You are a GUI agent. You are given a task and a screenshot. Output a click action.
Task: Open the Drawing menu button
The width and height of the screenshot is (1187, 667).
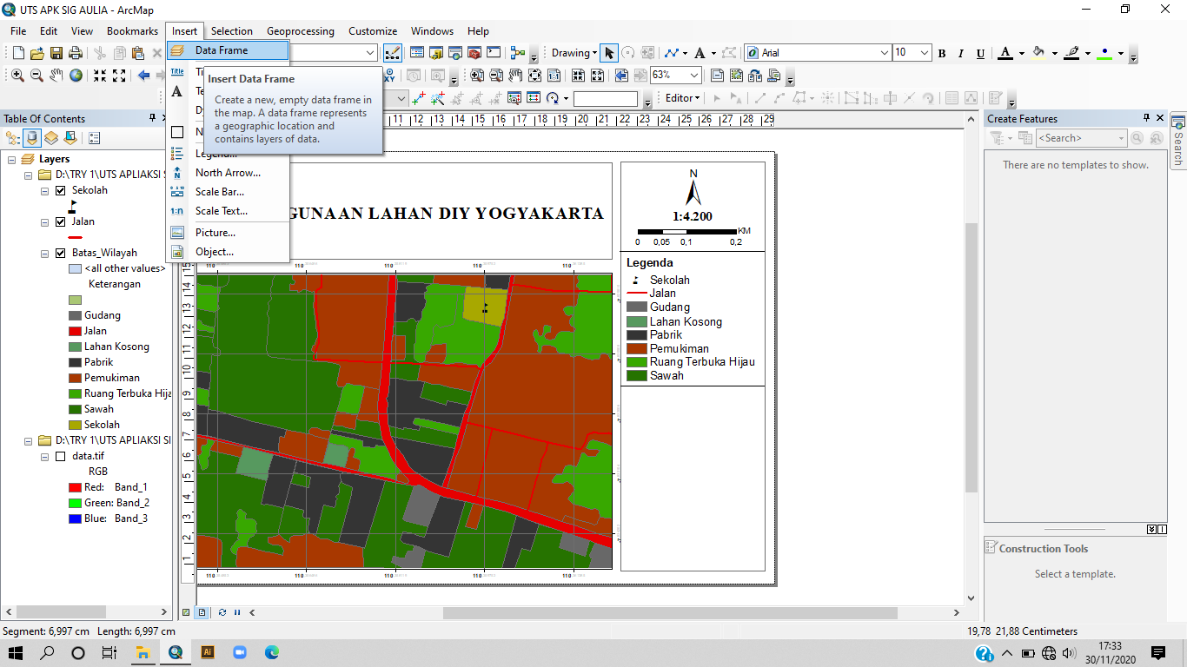(x=574, y=53)
